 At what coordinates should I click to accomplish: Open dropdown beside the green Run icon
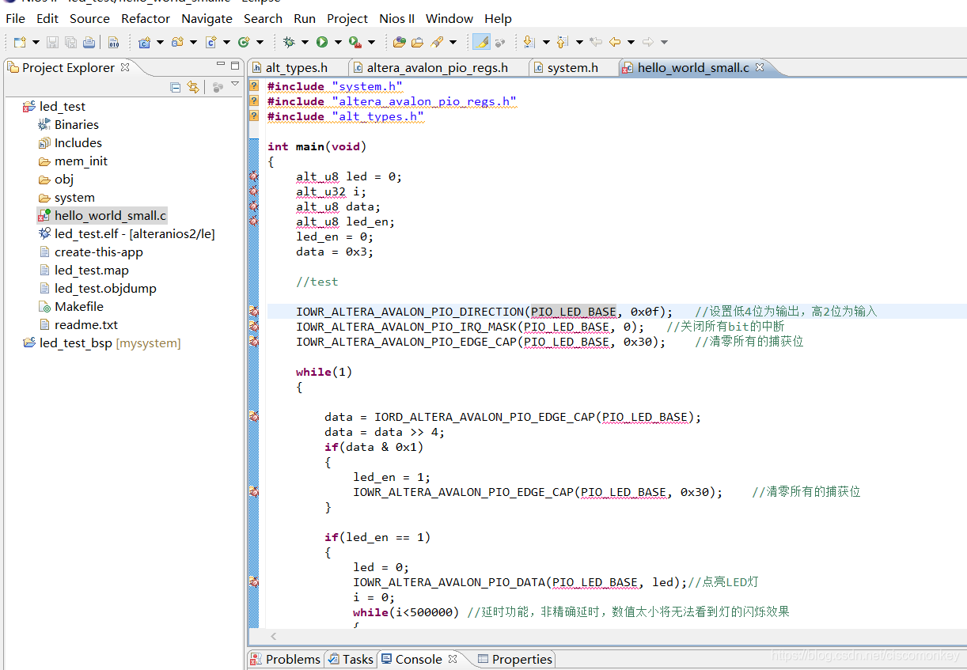(338, 43)
